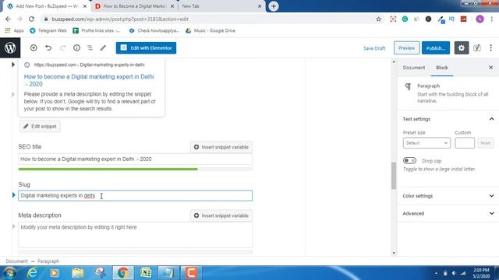Expand arrow beside snippet preview URL
499x280 pixels.
[x=13, y=65]
